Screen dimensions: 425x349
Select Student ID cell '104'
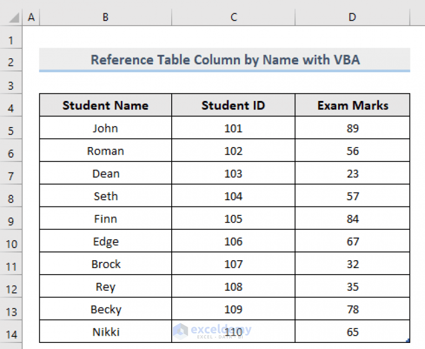(233, 196)
